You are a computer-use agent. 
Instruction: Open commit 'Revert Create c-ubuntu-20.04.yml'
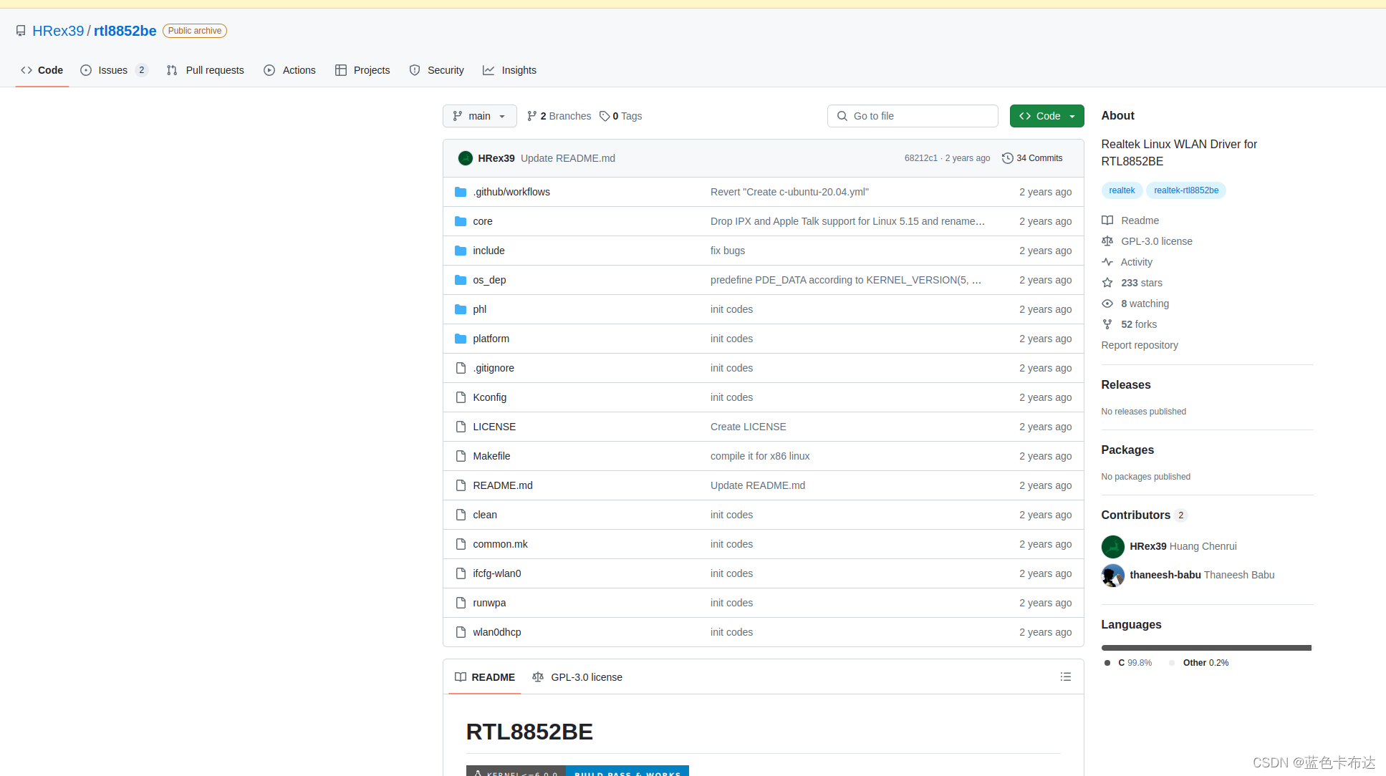[x=789, y=192]
